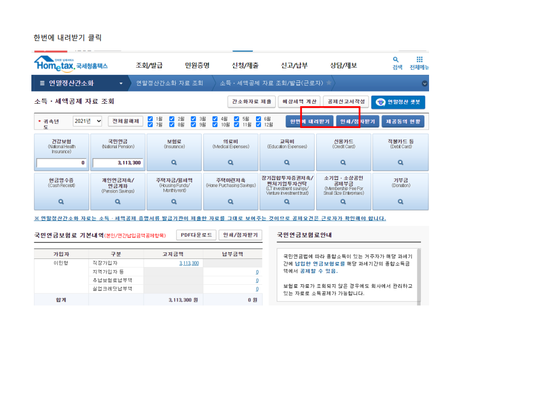Click 직장가입자 row label
This screenshot has width=552, height=393.
(x=105, y=263)
